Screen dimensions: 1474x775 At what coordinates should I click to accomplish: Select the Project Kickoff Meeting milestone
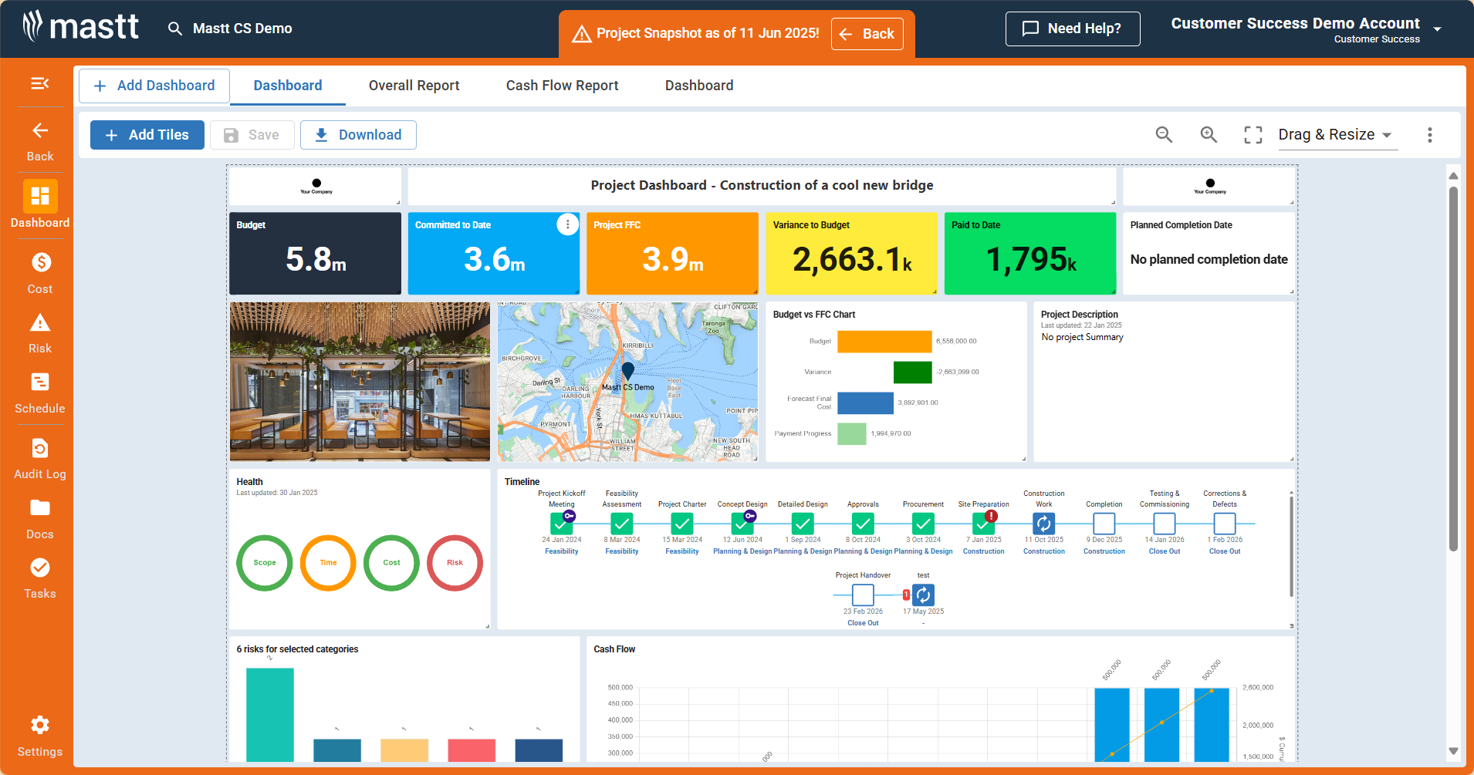[x=562, y=524]
